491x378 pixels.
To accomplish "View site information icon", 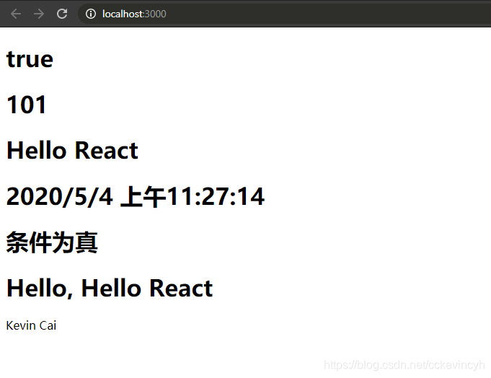I will pos(91,14).
